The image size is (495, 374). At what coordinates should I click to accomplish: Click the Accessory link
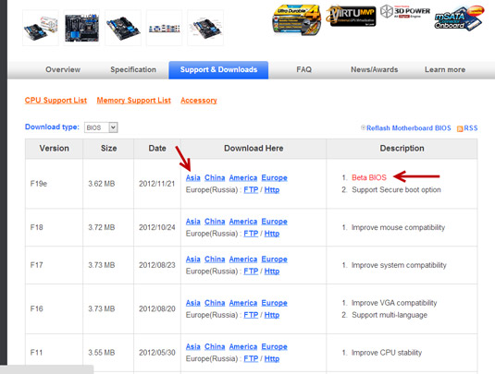[199, 101]
